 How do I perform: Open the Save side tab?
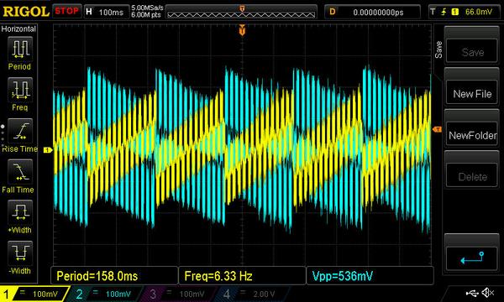pyautogui.click(x=438, y=49)
